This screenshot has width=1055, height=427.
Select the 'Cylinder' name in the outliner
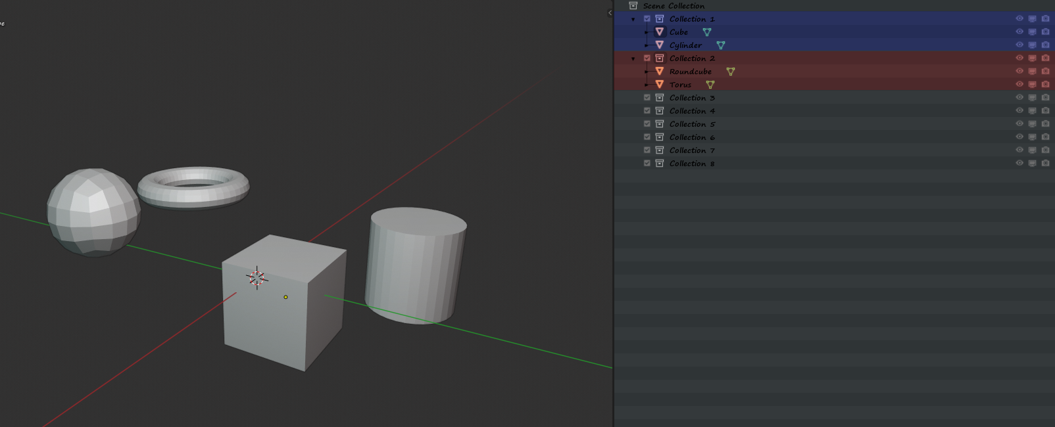685,45
